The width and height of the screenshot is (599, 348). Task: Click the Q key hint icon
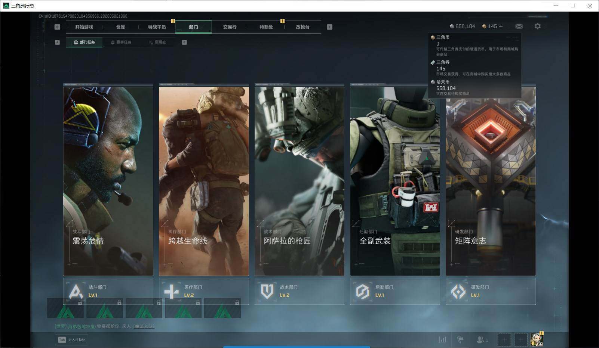click(57, 27)
